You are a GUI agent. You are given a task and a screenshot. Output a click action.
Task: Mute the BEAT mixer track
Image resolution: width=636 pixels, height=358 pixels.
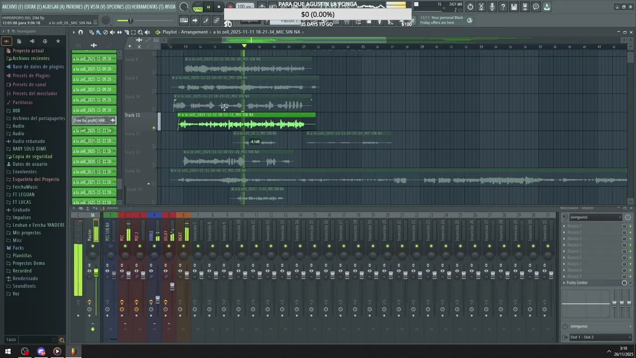(x=183, y=246)
